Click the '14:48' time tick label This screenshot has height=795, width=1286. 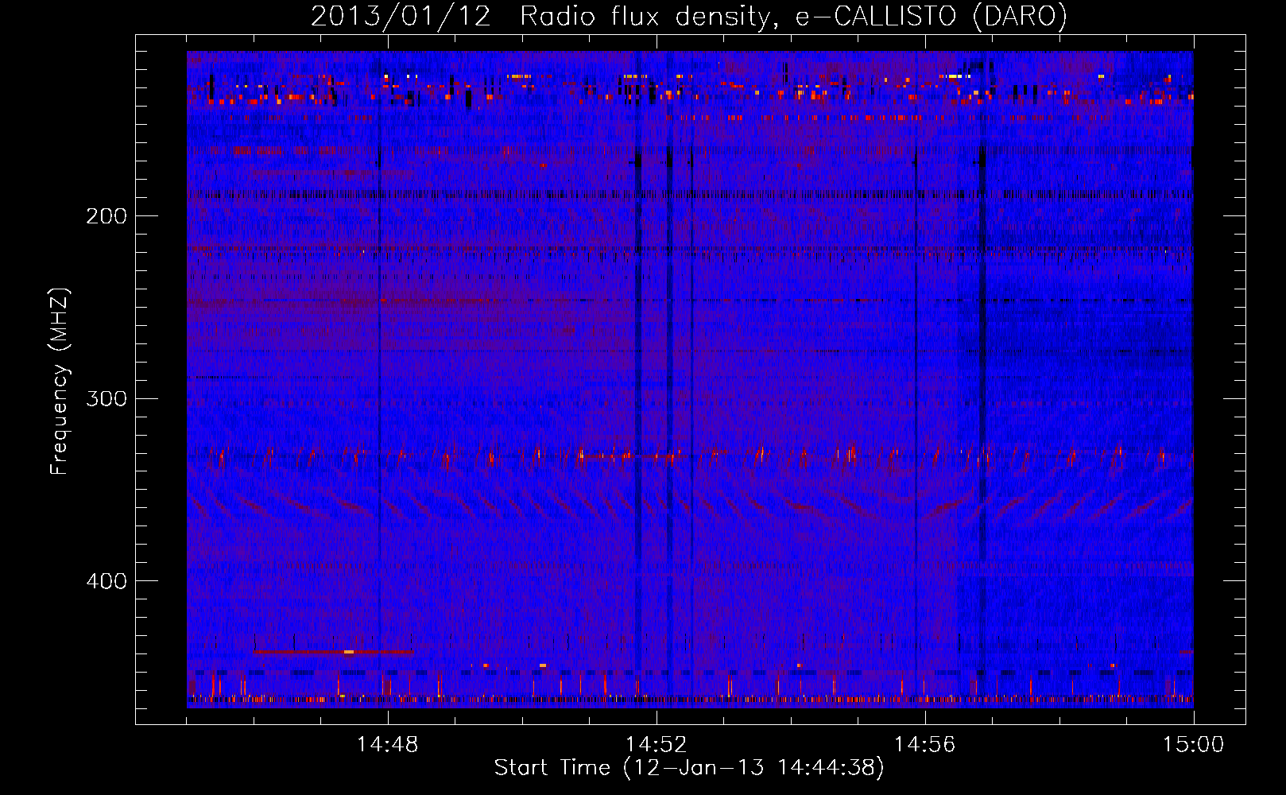point(387,745)
